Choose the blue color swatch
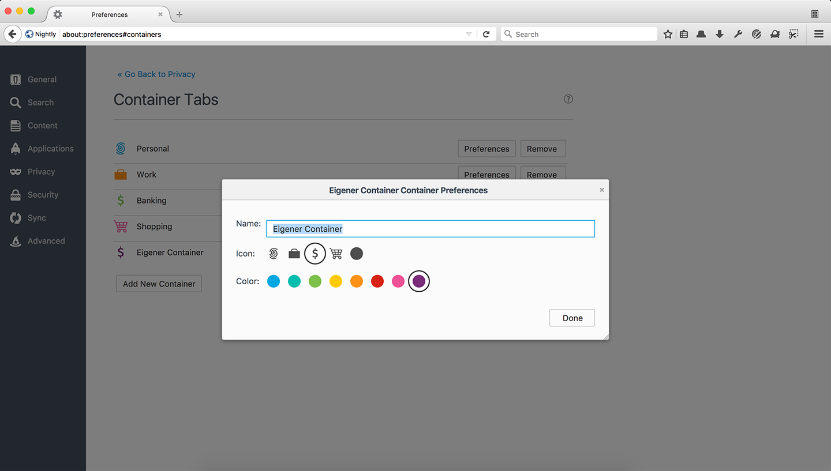 pos(274,281)
